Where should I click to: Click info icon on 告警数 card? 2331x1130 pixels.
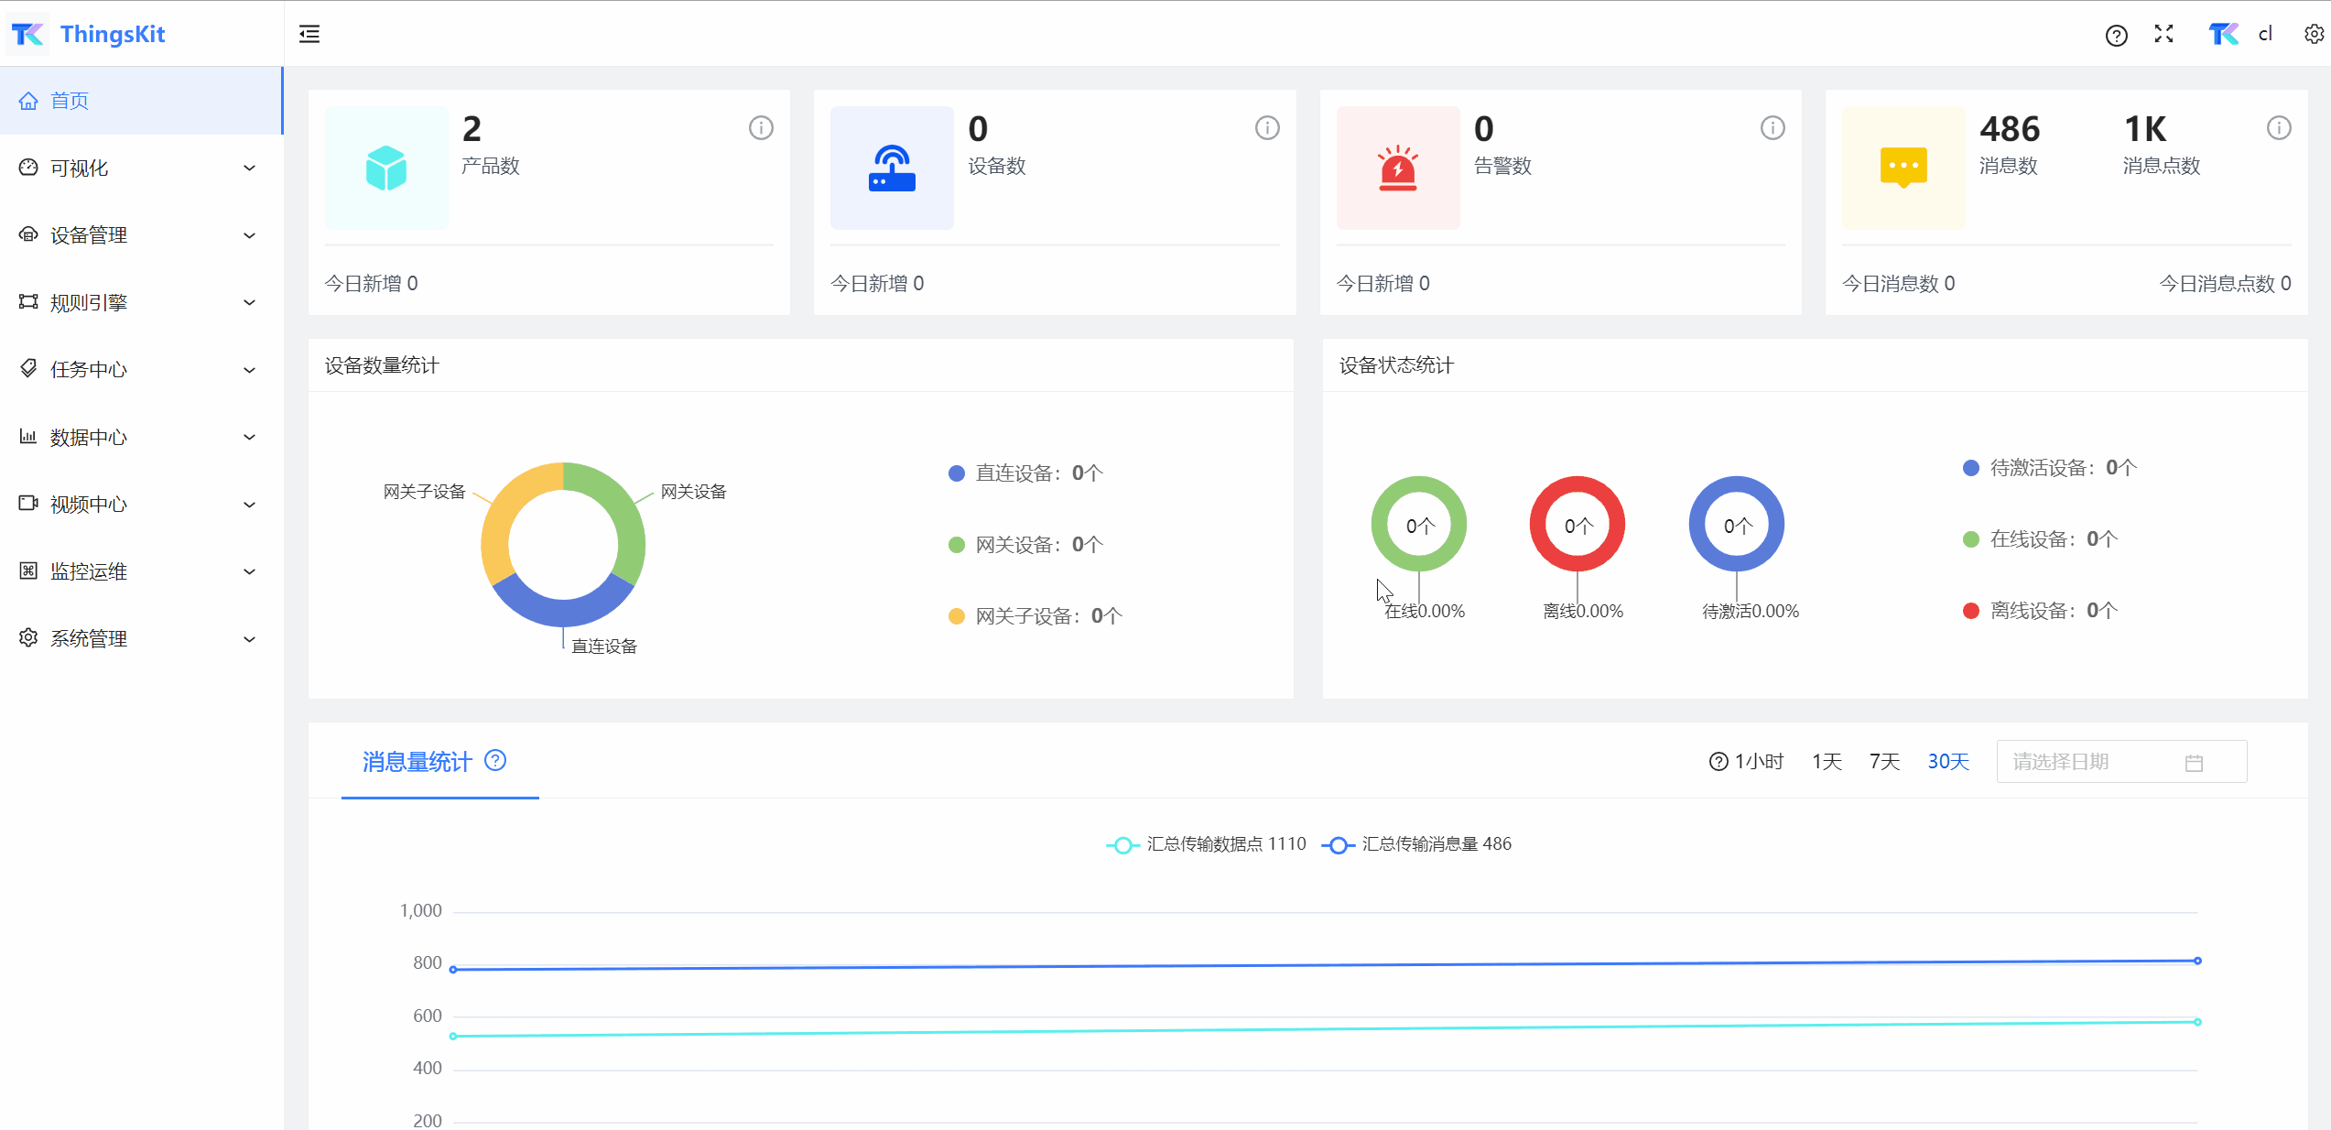[x=1773, y=128]
